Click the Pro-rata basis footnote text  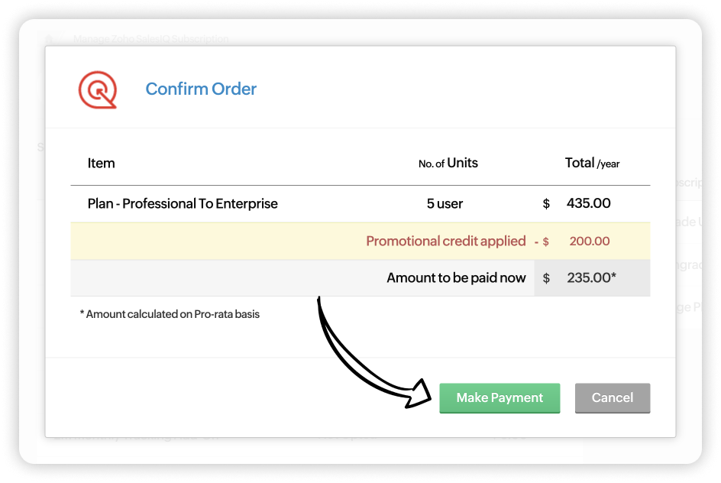(x=170, y=314)
